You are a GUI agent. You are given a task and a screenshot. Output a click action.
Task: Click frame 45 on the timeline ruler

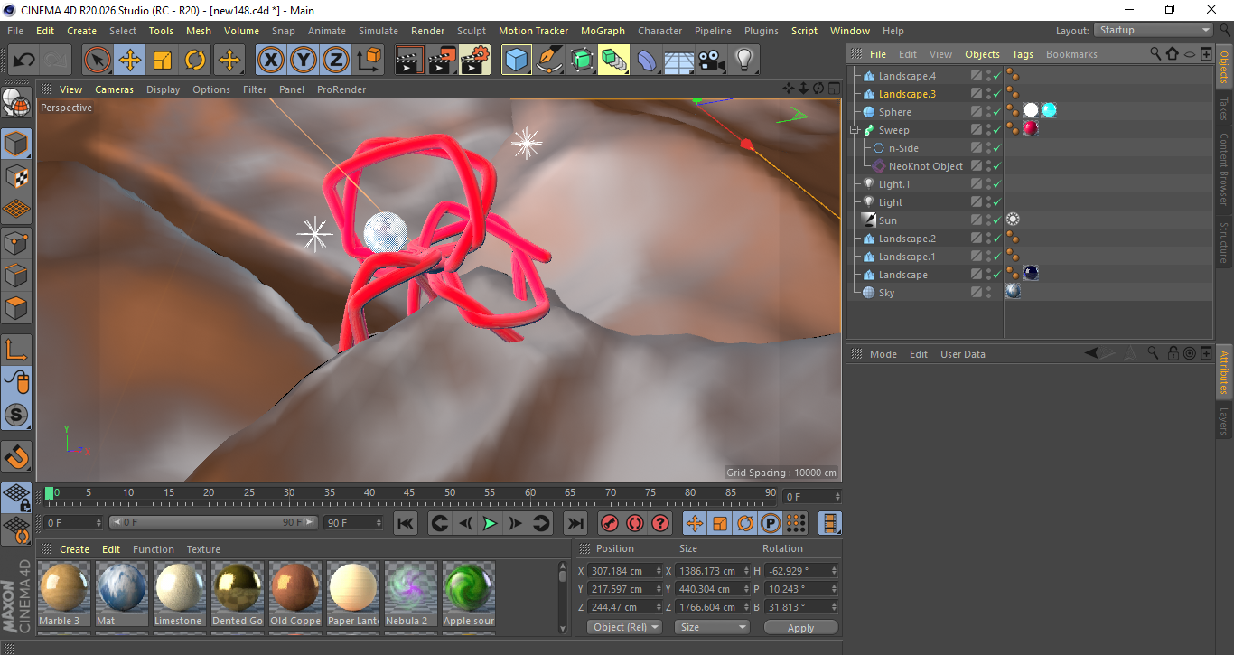pyautogui.click(x=409, y=493)
